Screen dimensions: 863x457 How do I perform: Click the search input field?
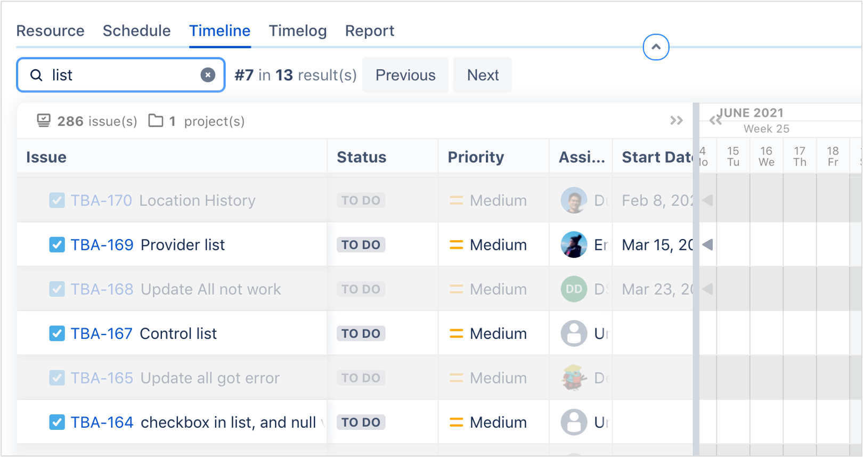(123, 75)
